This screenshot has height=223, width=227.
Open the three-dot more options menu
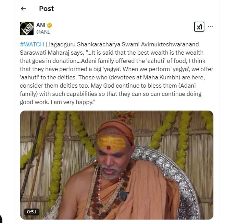pos(211,27)
